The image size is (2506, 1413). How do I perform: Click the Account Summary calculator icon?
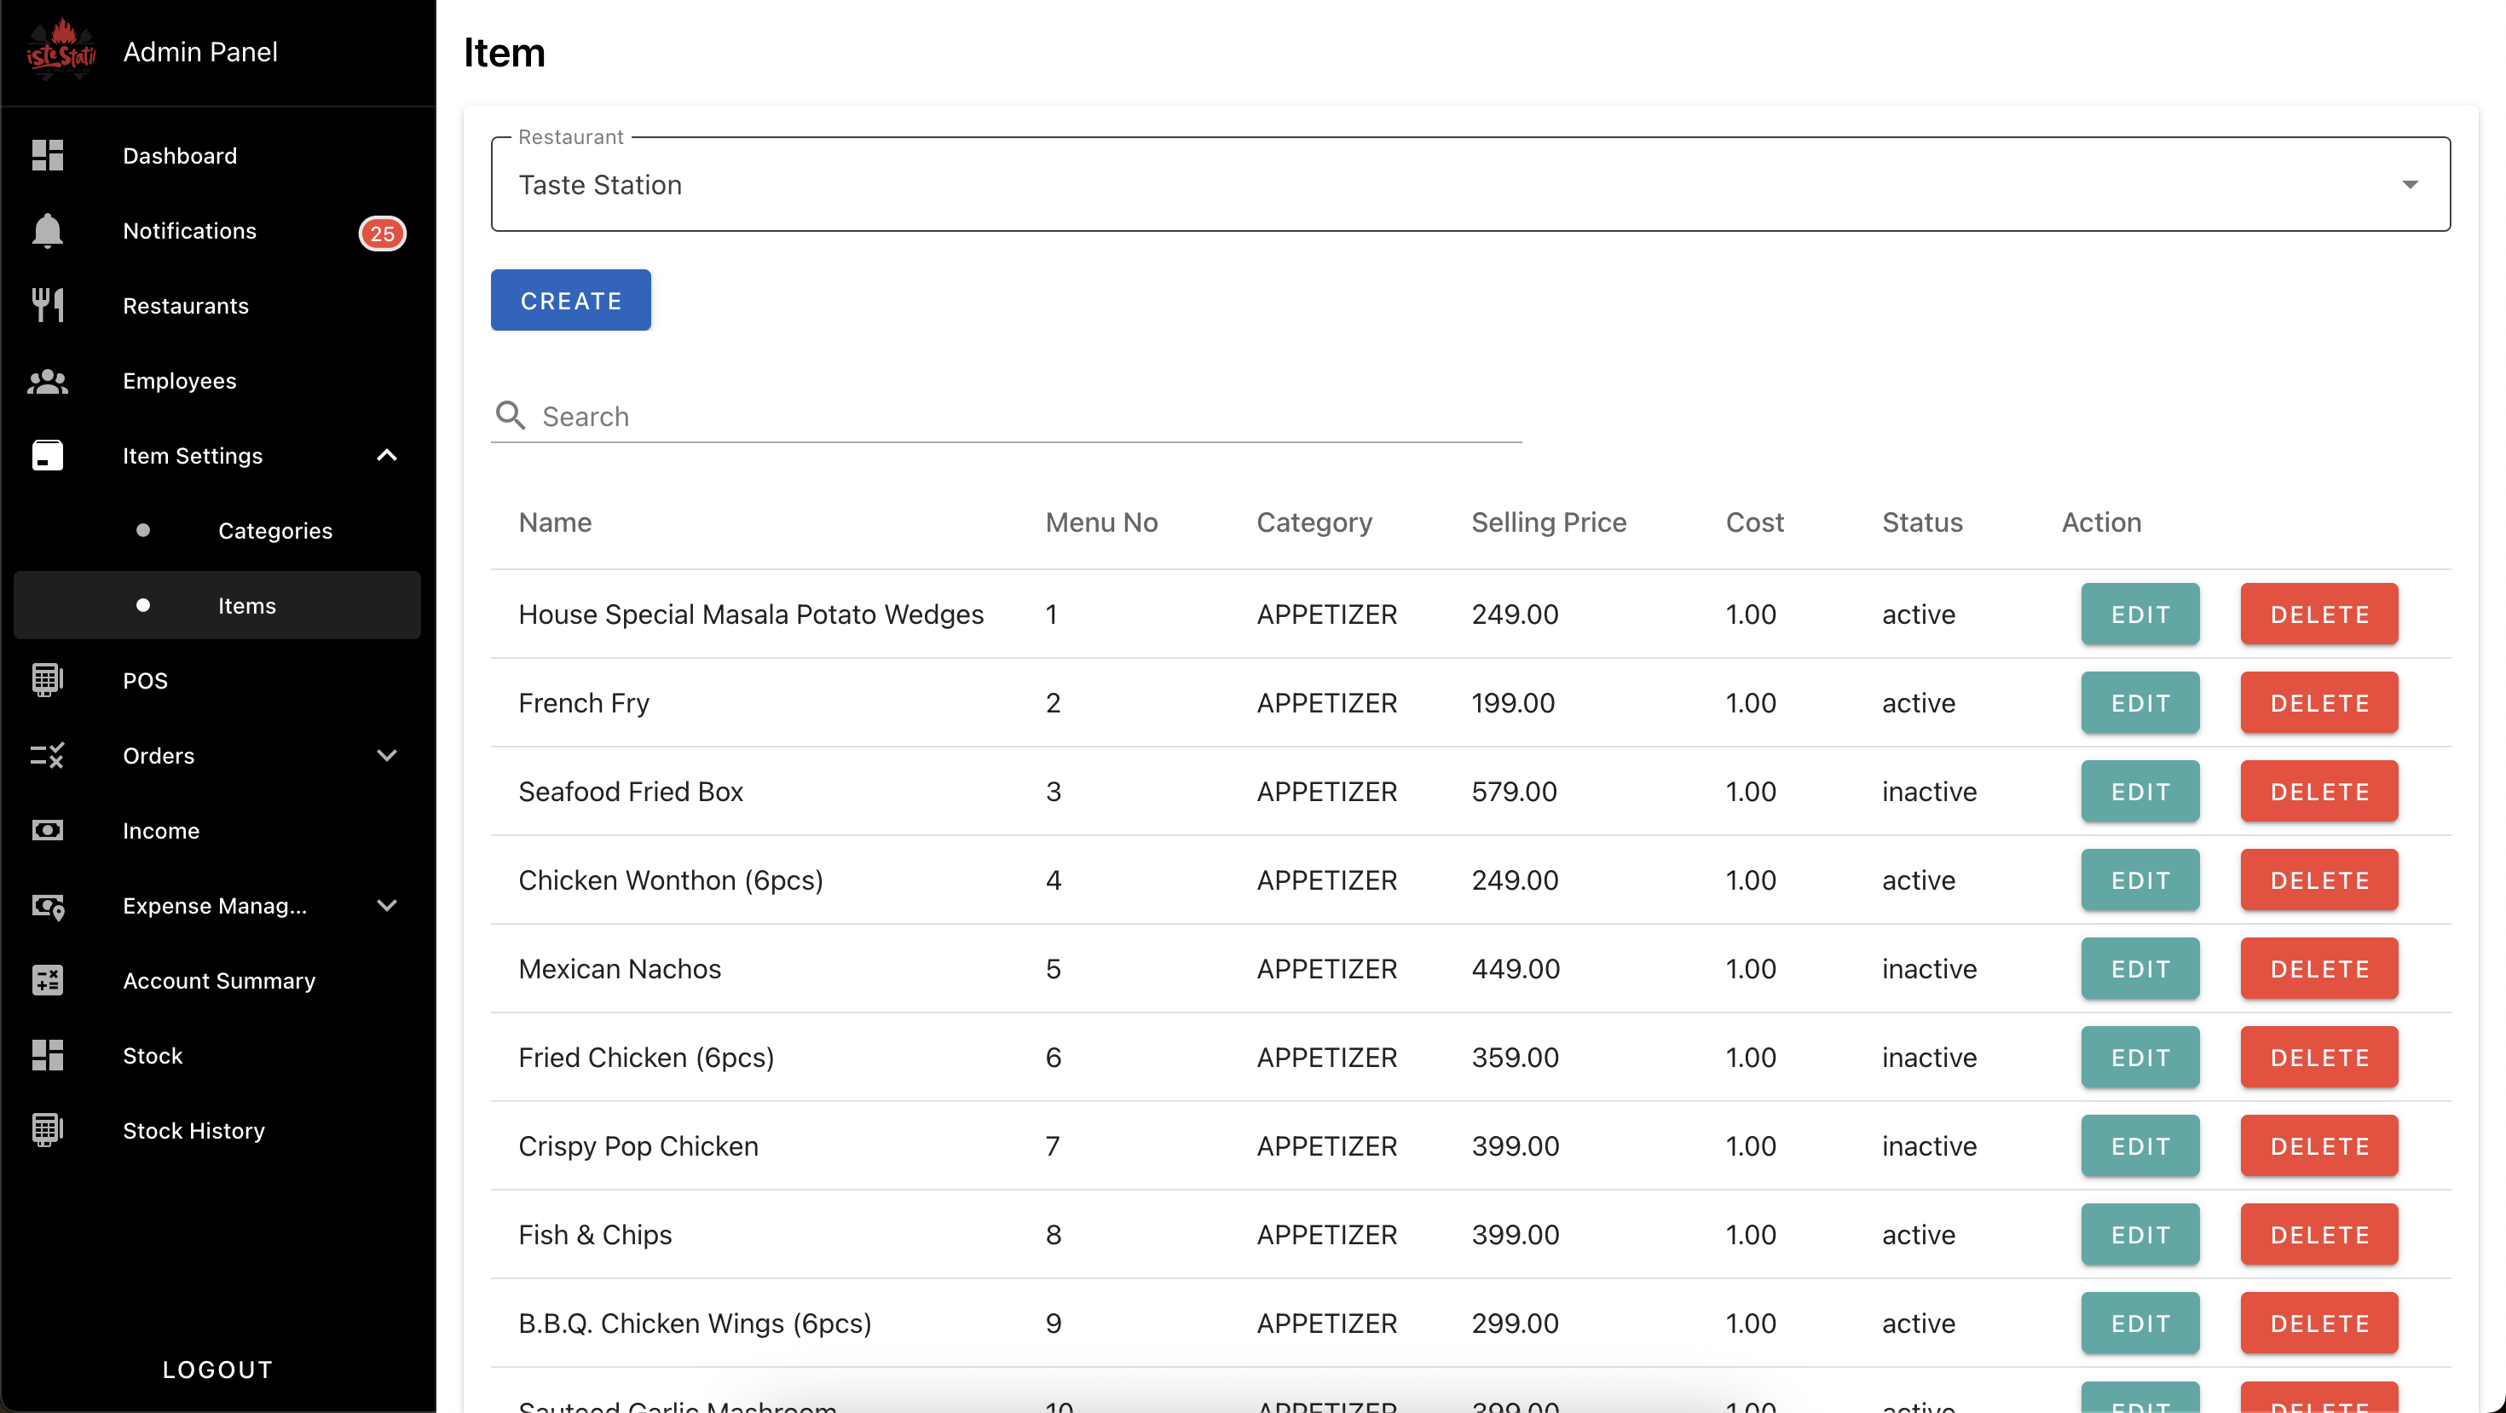tap(47, 980)
